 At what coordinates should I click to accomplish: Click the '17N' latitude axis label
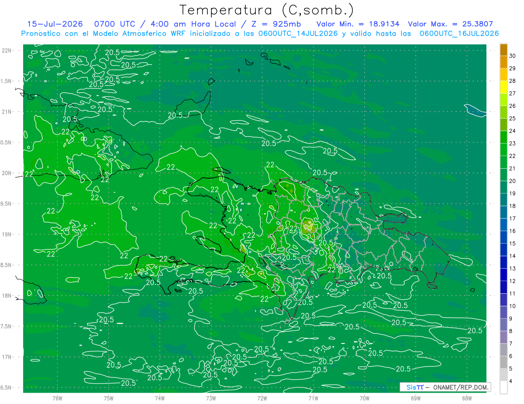pos(7,357)
